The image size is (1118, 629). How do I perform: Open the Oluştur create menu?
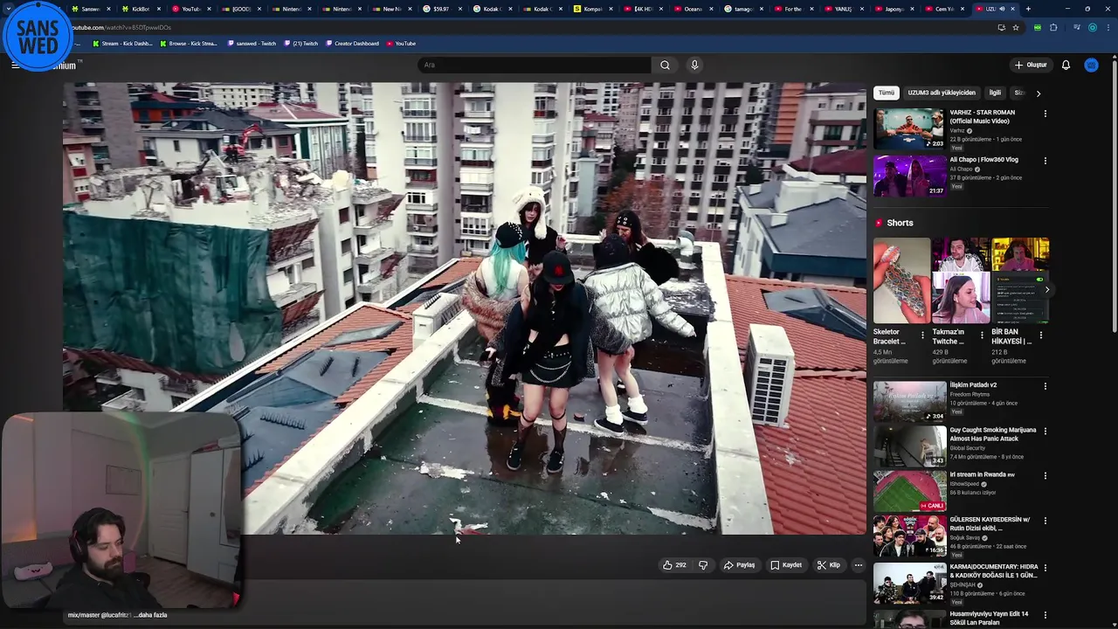[x=1031, y=65]
